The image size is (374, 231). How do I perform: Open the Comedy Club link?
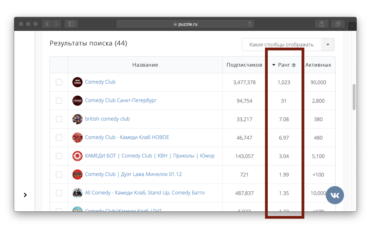point(100,82)
